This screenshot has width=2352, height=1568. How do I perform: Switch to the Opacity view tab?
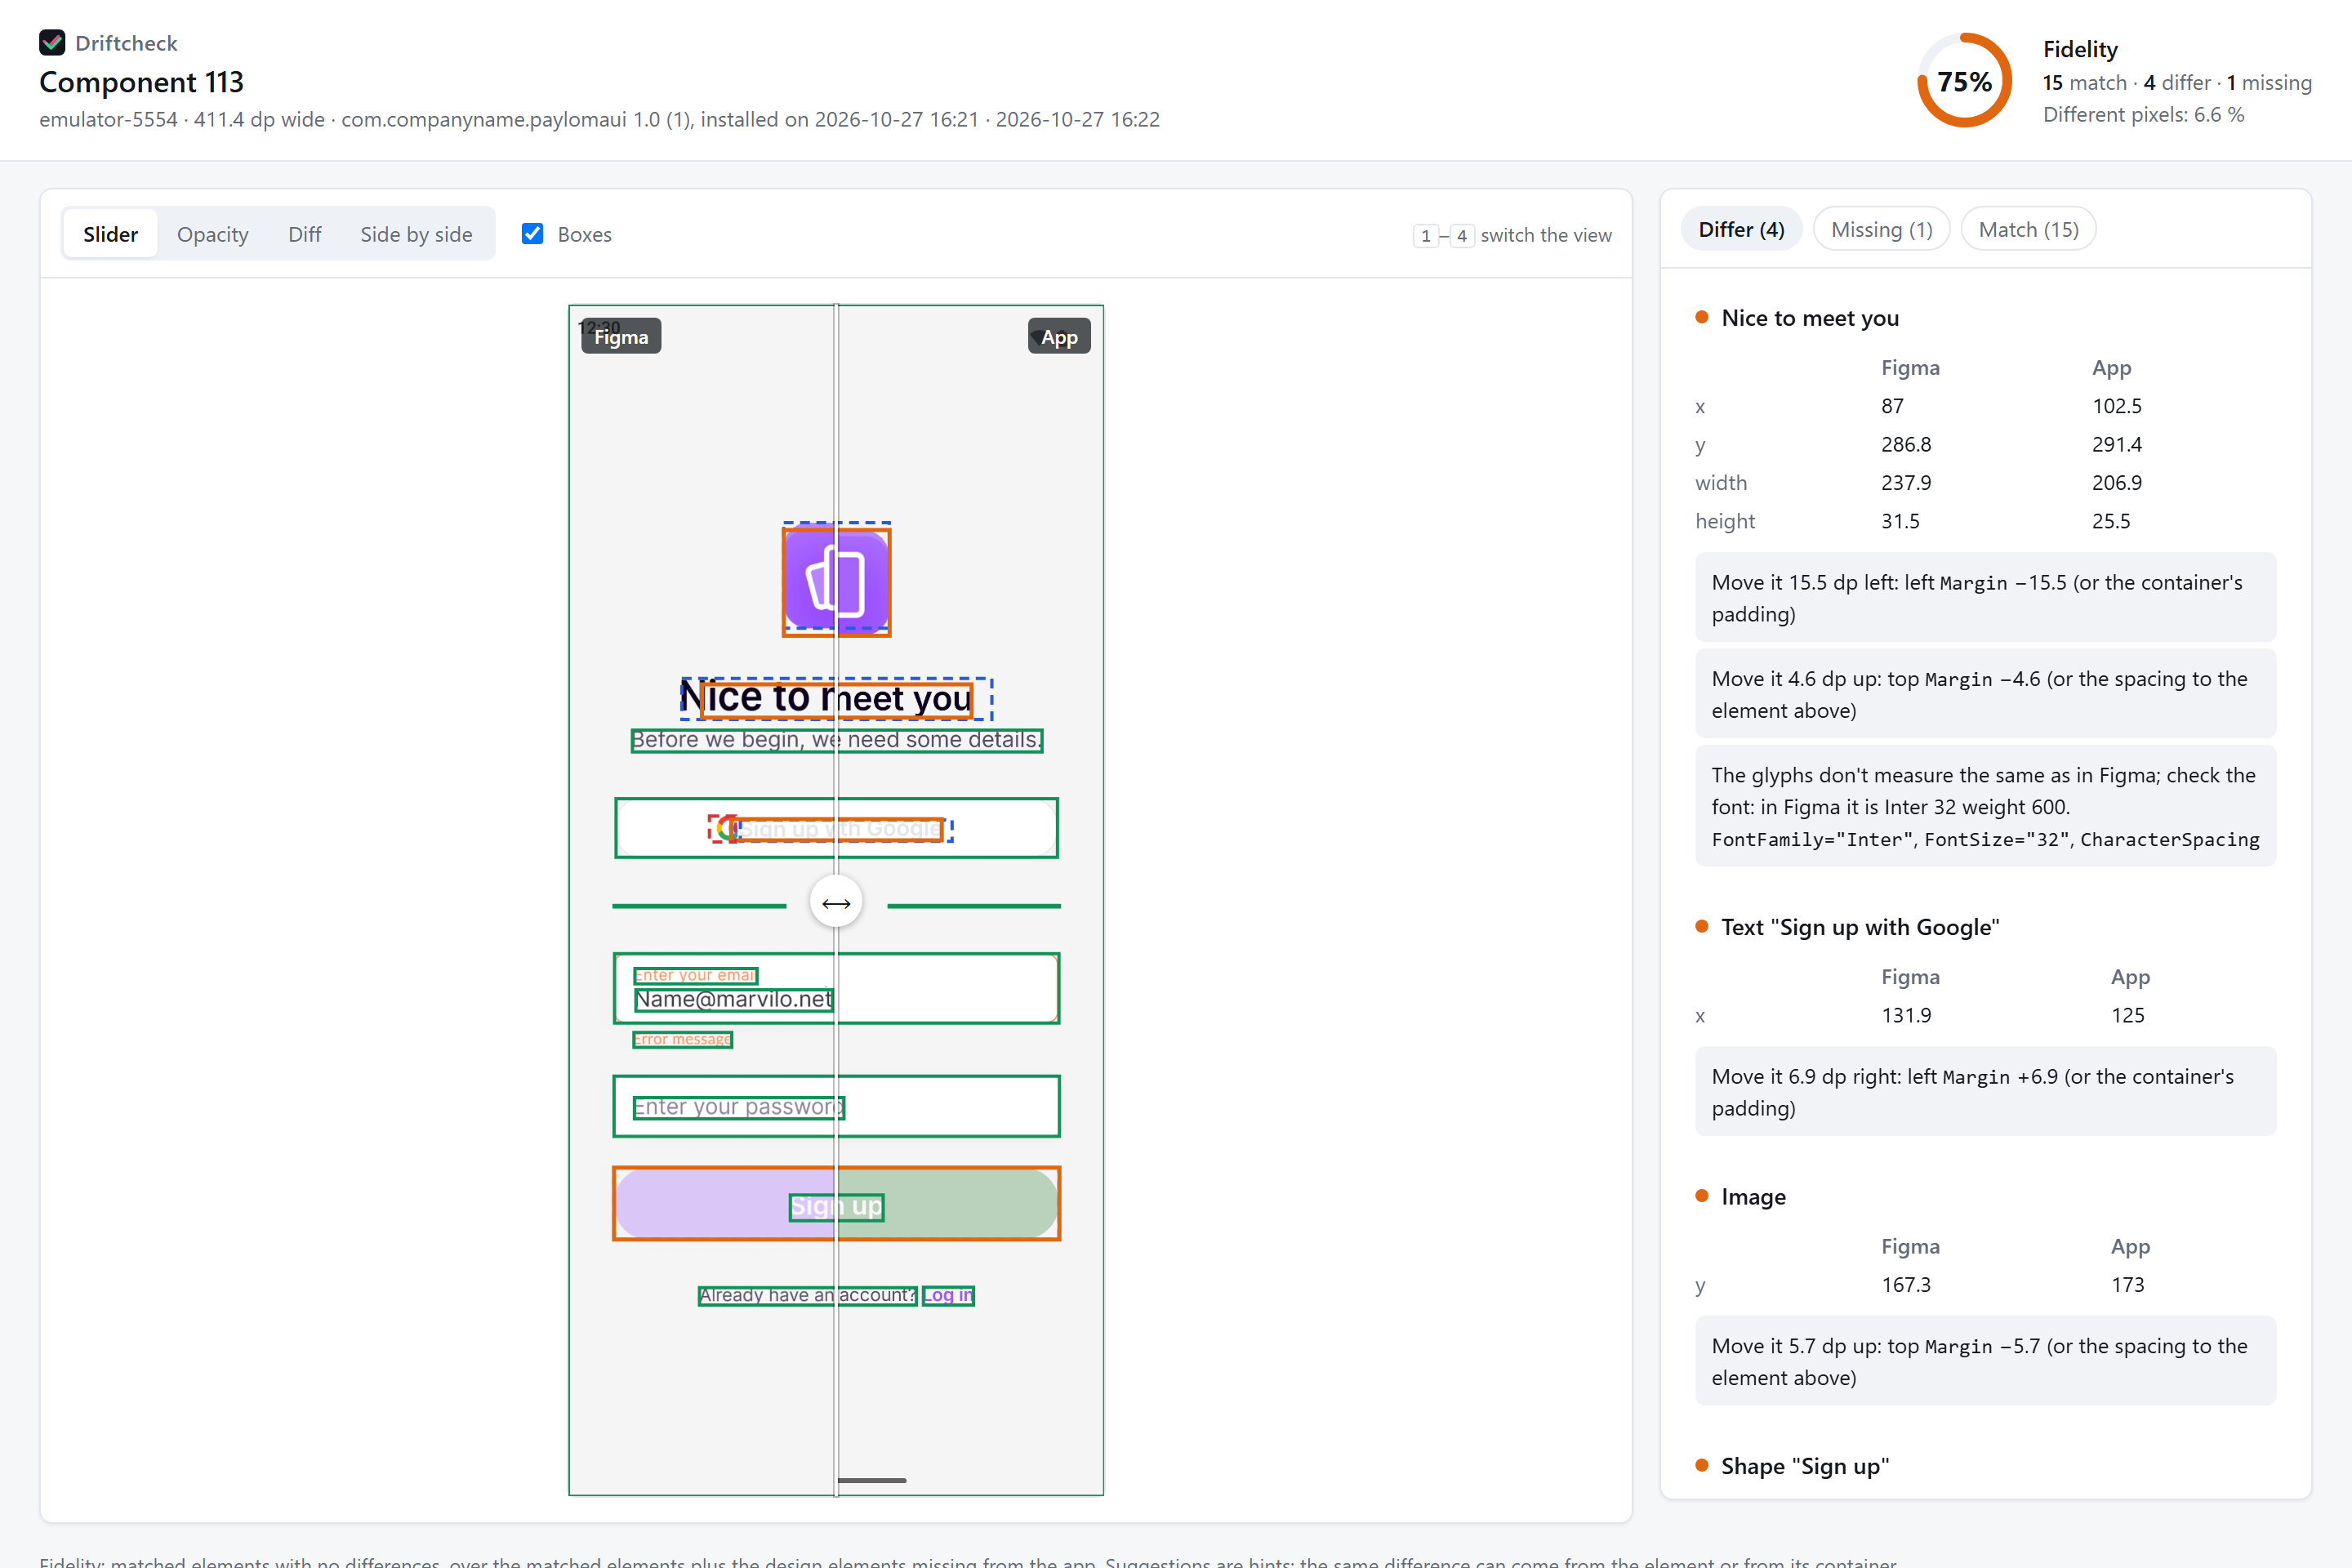(x=212, y=234)
